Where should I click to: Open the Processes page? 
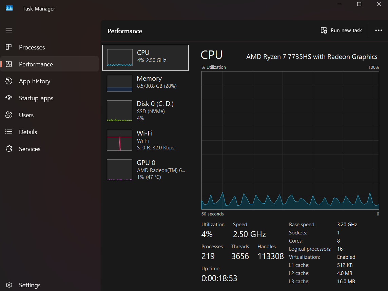point(50,47)
